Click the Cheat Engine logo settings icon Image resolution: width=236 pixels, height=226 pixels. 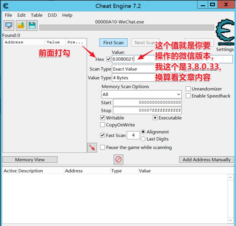click(225, 33)
